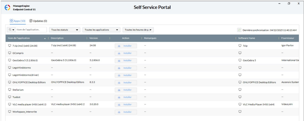
Task: Click the Description column header
Action: [x=57, y=38]
